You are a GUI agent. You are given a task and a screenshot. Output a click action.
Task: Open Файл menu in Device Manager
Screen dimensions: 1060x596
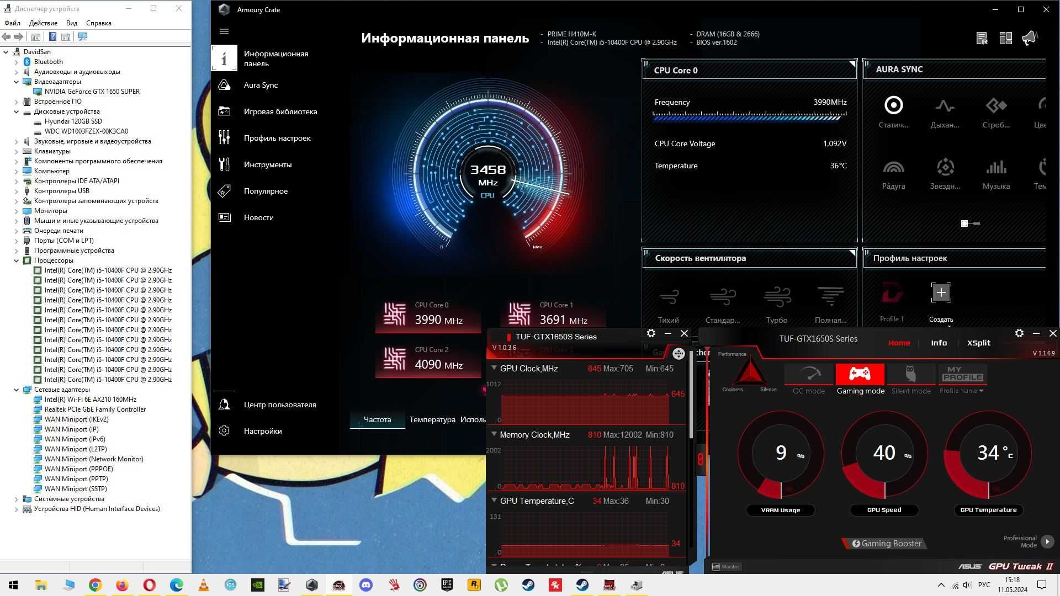(x=12, y=23)
